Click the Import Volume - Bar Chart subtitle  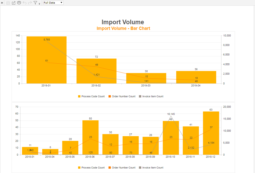tap(123, 28)
